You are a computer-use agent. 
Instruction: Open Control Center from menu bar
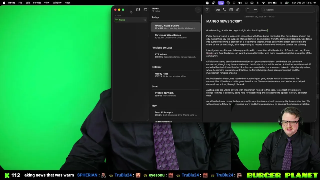pos(287,3)
